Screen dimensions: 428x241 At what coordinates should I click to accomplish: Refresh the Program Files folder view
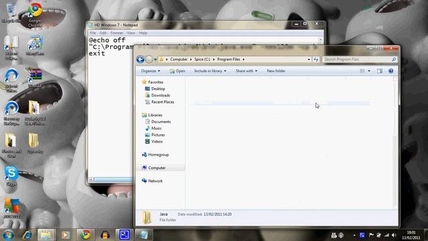tap(316, 60)
